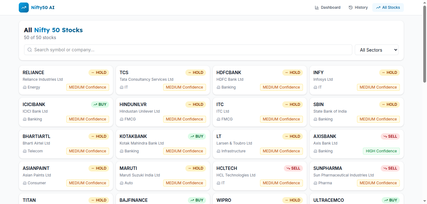Open the All Sectors dropdown
Screen dimensions: 427x204
376,50
